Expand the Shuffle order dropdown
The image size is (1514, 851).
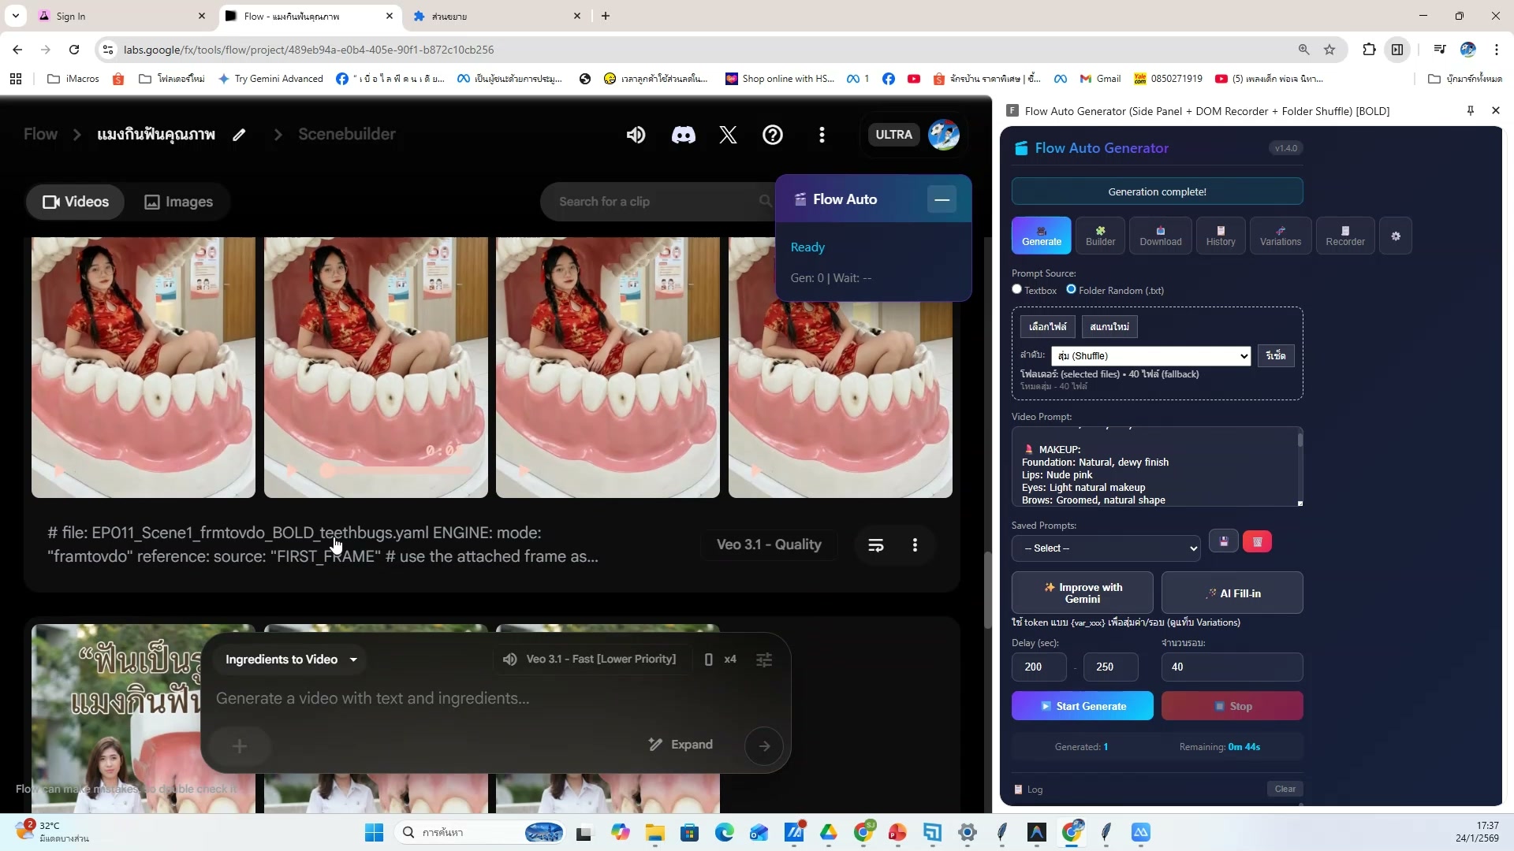1150,356
